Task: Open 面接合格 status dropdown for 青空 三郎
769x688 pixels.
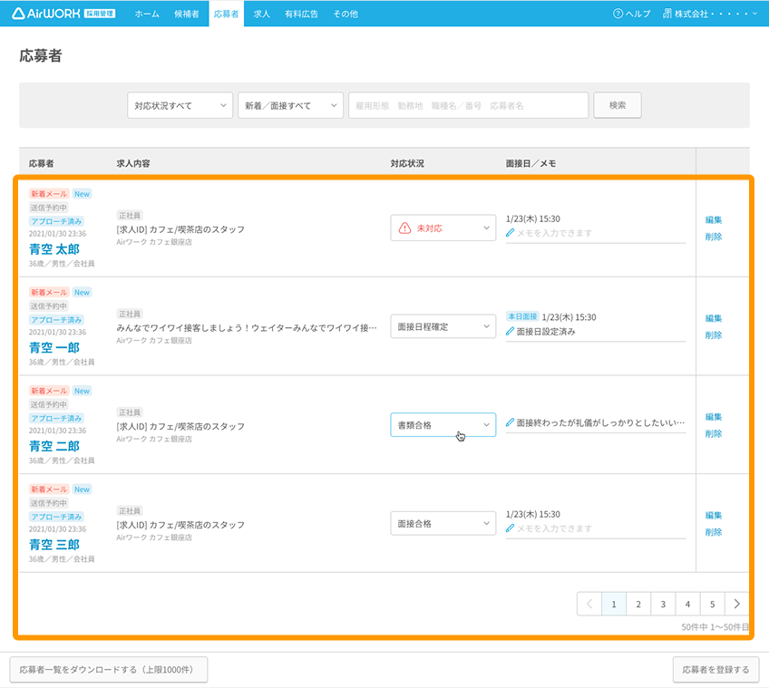Action: [443, 524]
